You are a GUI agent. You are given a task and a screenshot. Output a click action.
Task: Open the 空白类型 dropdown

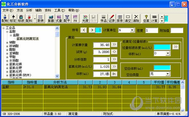[x=168, y=74]
